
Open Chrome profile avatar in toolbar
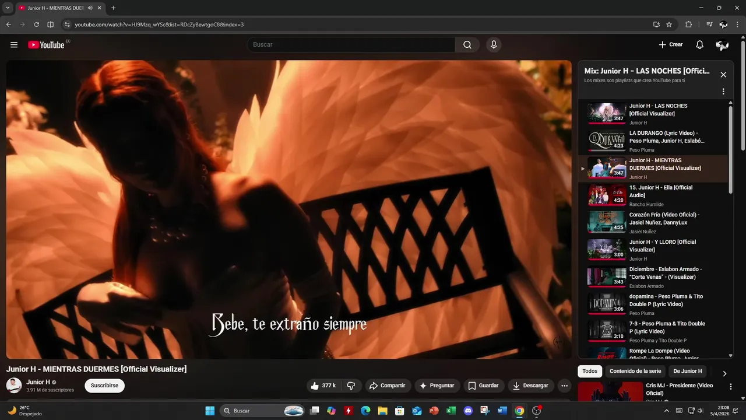[x=723, y=24]
